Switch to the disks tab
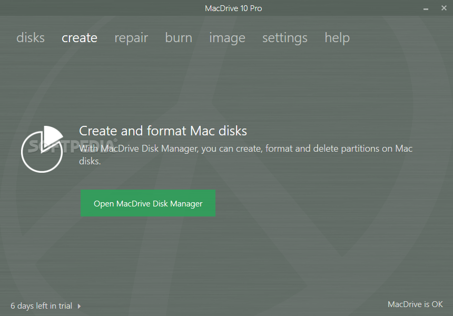The width and height of the screenshot is (453, 316). click(x=31, y=38)
